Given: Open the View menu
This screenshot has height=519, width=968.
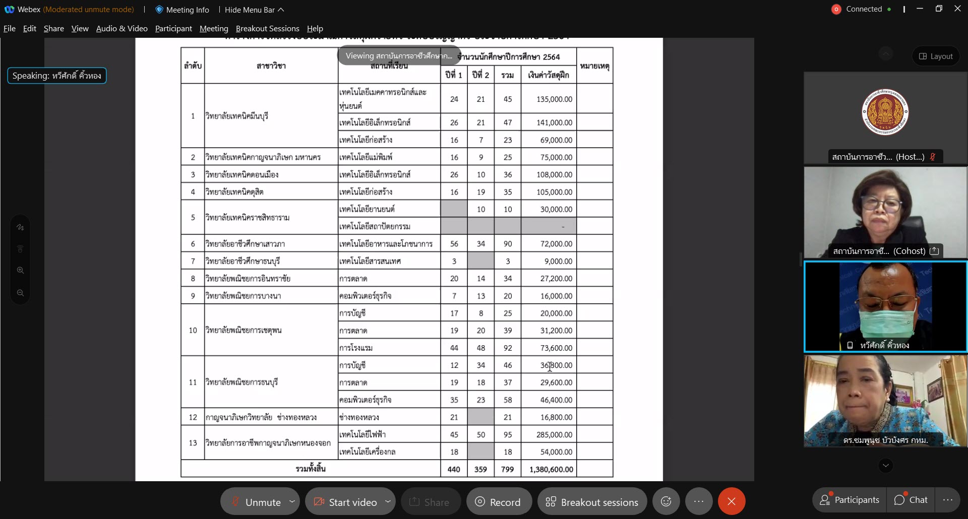Looking at the screenshot, I should [80, 29].
